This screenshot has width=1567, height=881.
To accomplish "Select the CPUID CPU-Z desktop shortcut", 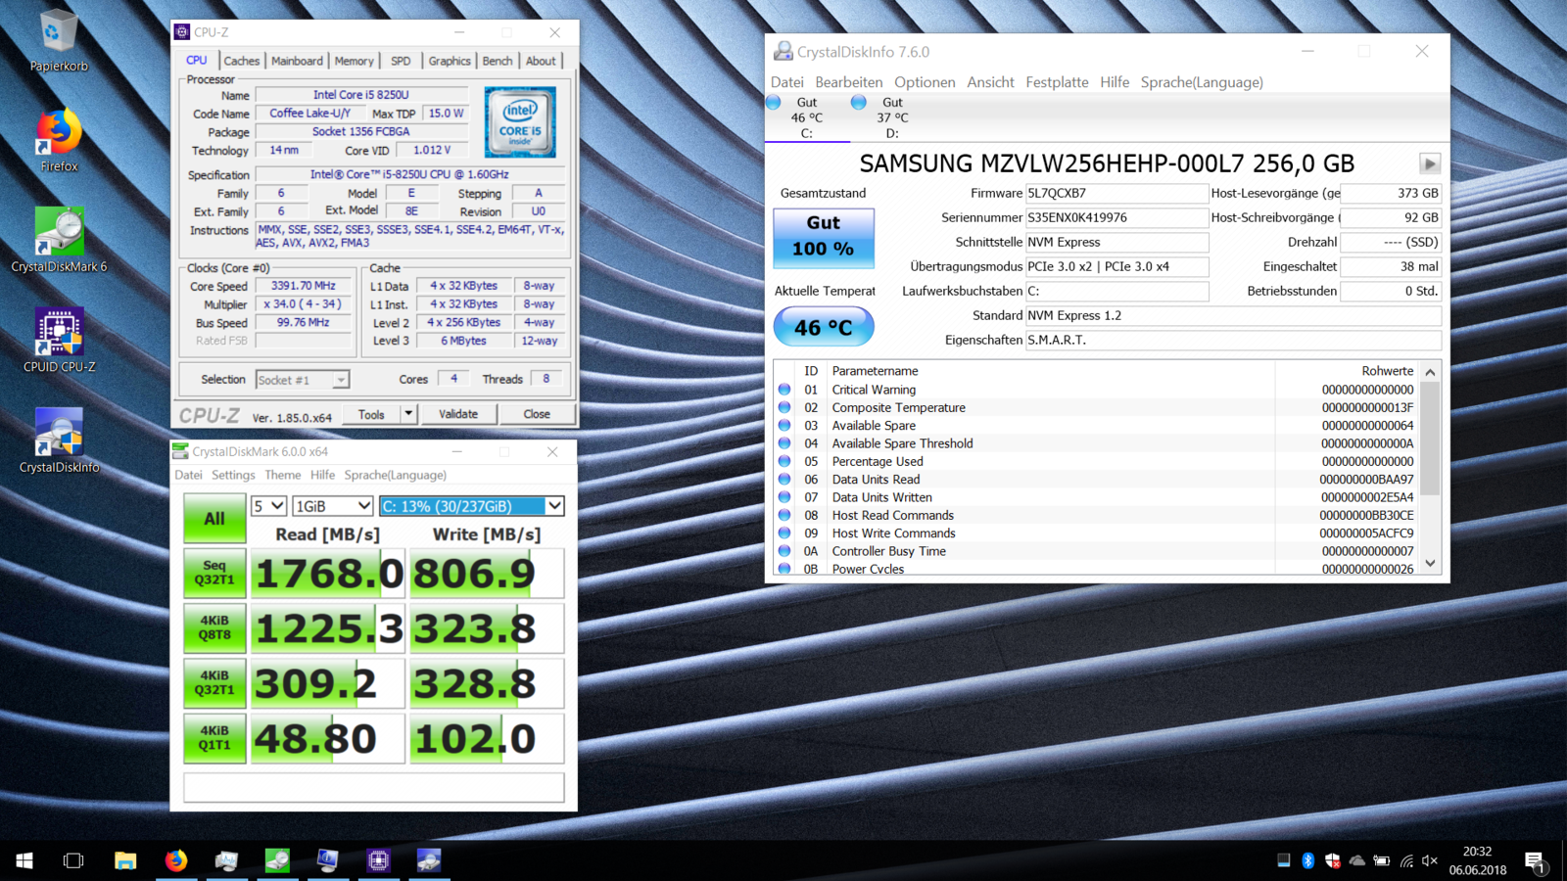I will pyautogui.click(x=59, y=341).
